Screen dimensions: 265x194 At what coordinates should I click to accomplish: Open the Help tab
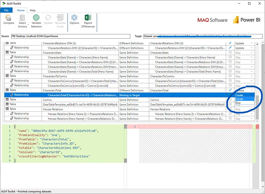[x=32, y=10]
